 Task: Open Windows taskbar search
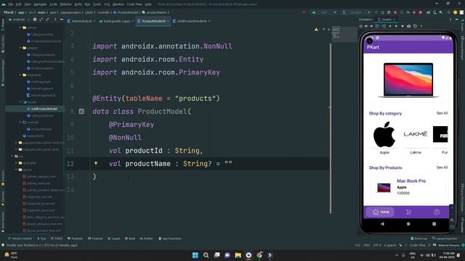click(x=206, y=255)
